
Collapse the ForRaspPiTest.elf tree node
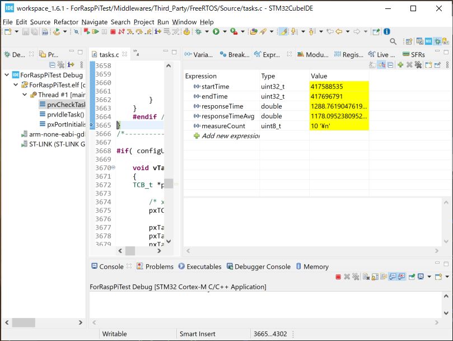click(16, 85)
